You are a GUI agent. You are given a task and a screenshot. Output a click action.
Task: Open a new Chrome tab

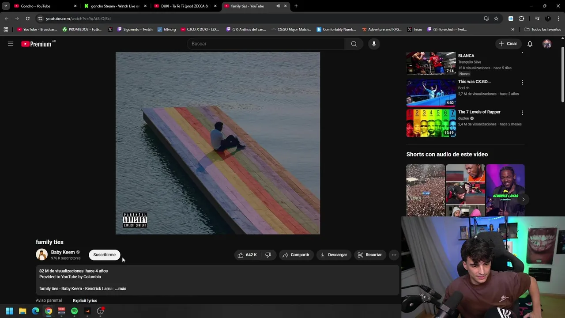(296, 6)
